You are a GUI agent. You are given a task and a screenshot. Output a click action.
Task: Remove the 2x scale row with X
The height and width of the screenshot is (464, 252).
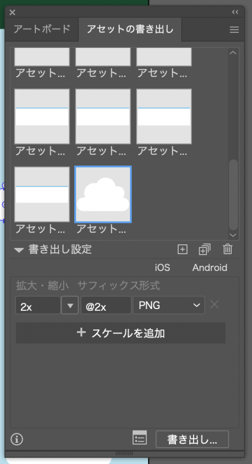click(214, 304)
